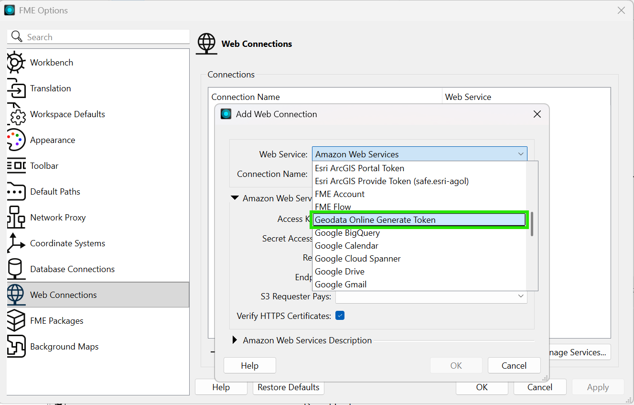This screenshot has height=405, width=634.
Task: Click the Default Paths folder icon
Action: [16, 192]
